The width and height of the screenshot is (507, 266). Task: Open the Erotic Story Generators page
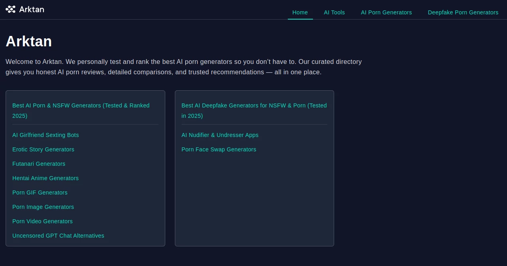[43, 149]
